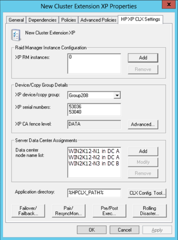Click the Apply button

157,230
